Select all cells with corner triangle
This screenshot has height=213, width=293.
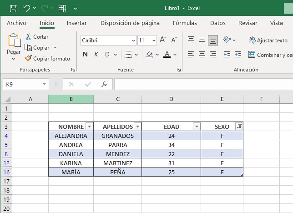(x=7, y=99)
